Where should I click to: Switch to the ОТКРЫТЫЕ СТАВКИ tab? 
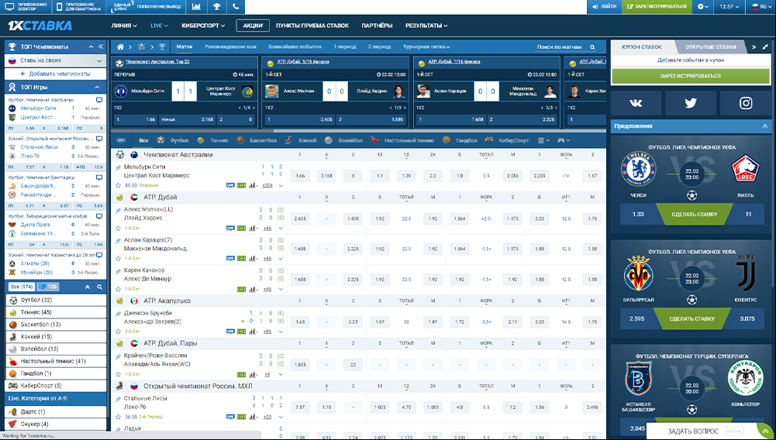(x=711, y=47)
